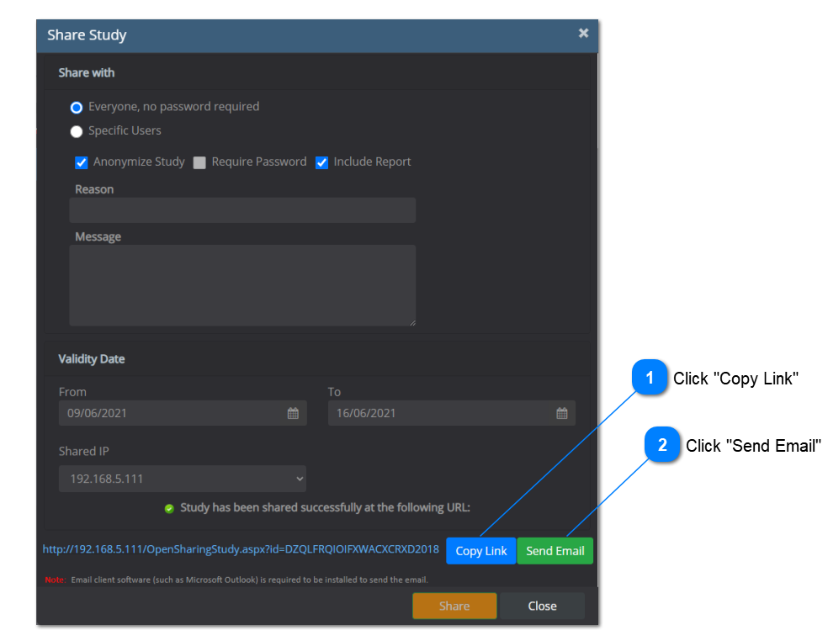Click the orange Share button

point(454,606)
